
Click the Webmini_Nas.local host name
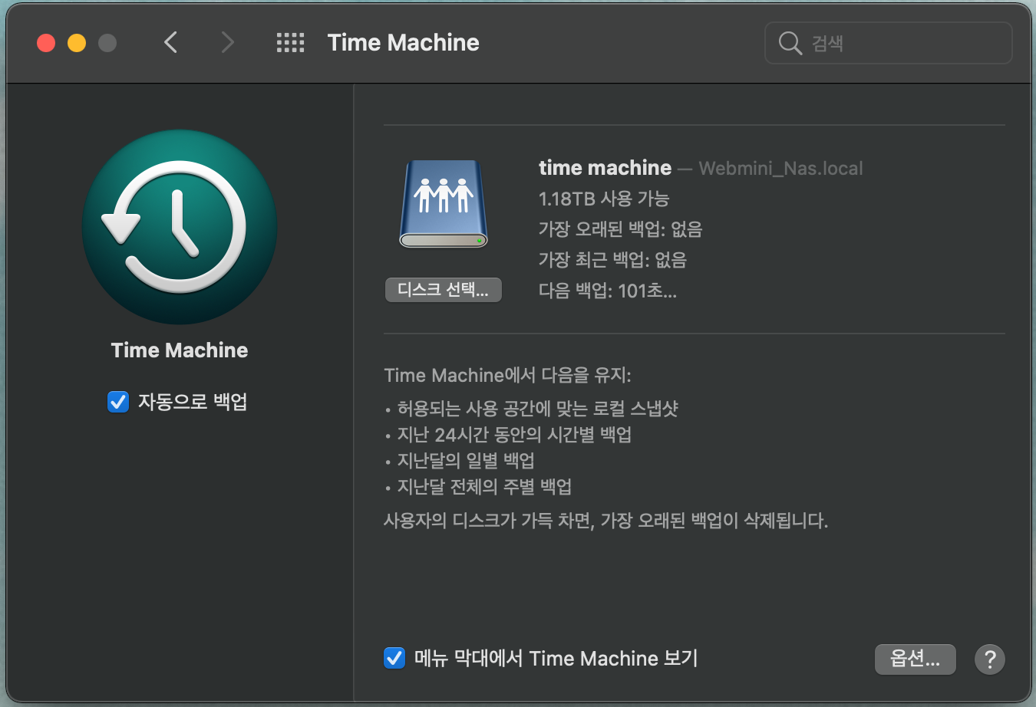[x=780, y=169]
